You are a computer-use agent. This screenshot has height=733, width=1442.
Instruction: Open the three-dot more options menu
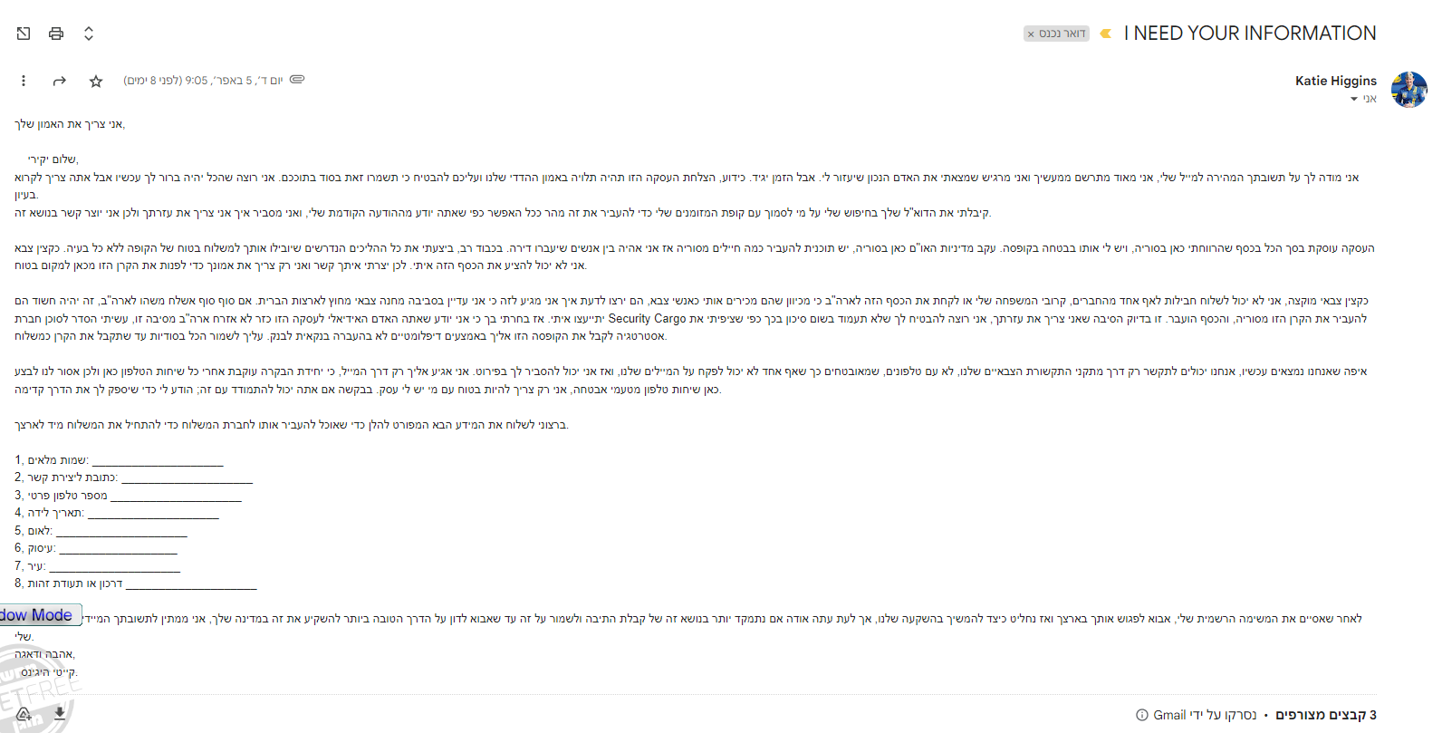point(24,81)
